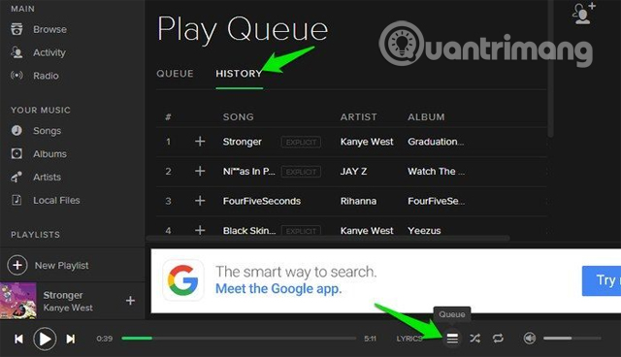Click the add friend profile icon
This screenshot has width=621, height=357.
(x=583, y=14)
